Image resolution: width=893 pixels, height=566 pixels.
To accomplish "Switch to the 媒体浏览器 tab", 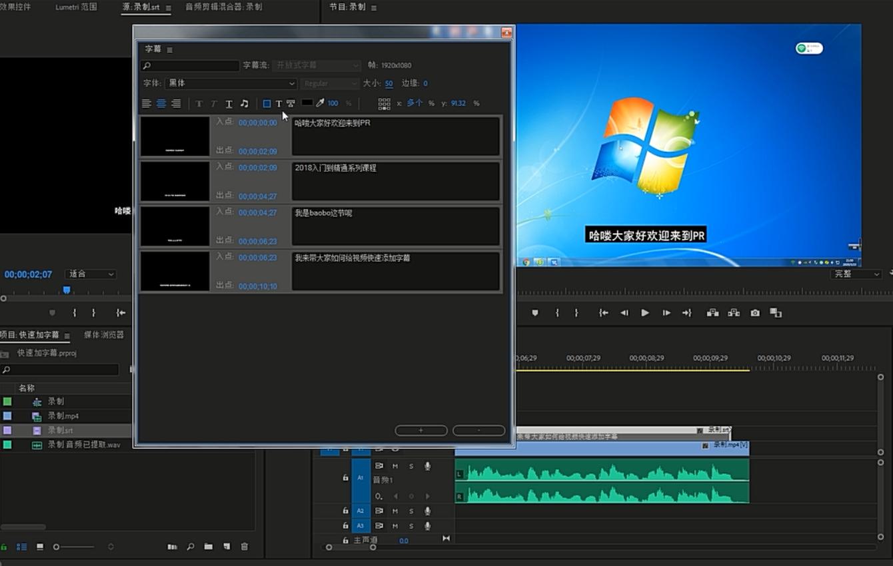I will coord(104,335).
